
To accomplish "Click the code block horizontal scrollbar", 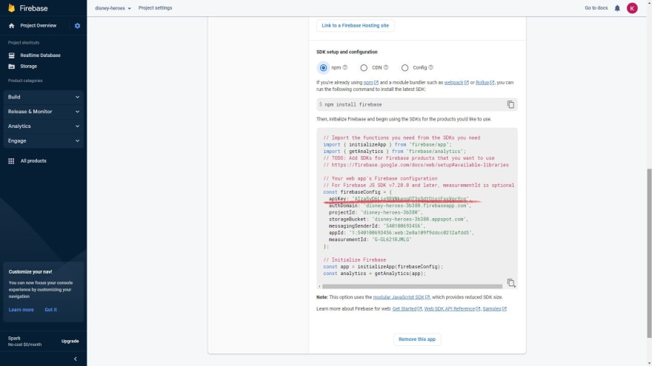I will pyautogui.click(x=412, y=286).
